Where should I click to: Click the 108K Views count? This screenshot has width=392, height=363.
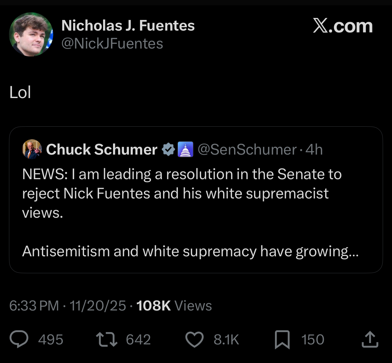click(x=174, y=305)
